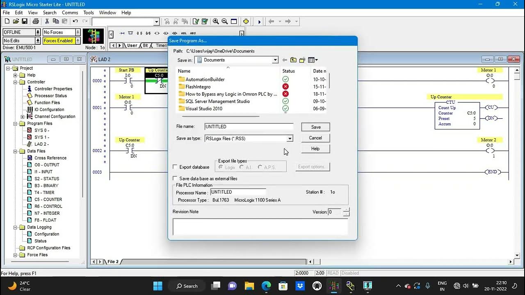The image size is (525, 295).
Task: Click the Zoom in magnifier icon
Action: [x=216, y=21]
